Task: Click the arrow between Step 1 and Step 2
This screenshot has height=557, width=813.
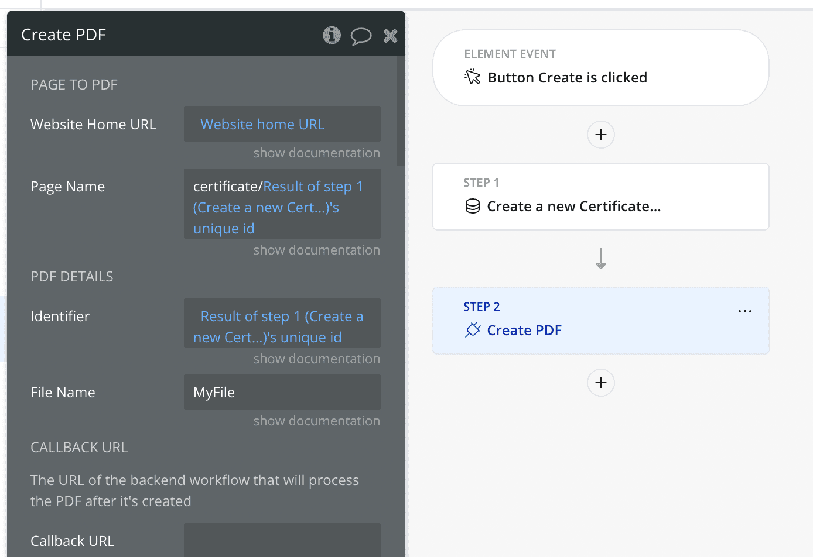Action: pyautogui.click(x=600, y=259)
